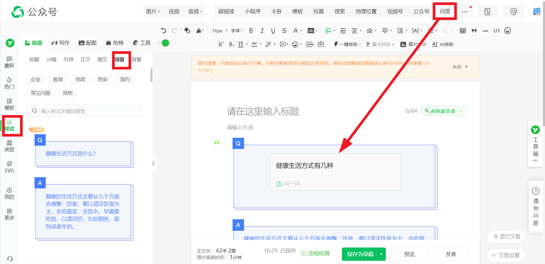Viewport: 545px width, 264px height.
Task: Open the save draft dropdown arrow
Action: (381, 254)
